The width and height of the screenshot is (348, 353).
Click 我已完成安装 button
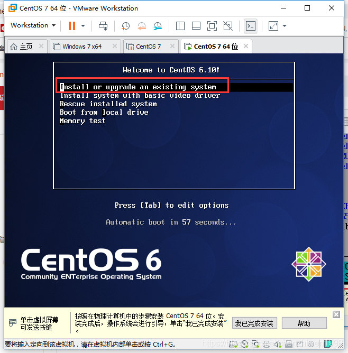pyautogui.click(x=254, y=323)
